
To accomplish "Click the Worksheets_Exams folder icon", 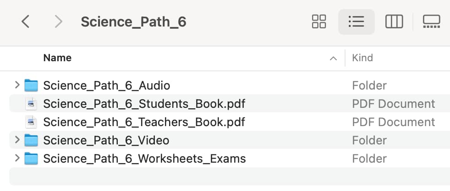I will pyautogui.click(x=31, y=159).
